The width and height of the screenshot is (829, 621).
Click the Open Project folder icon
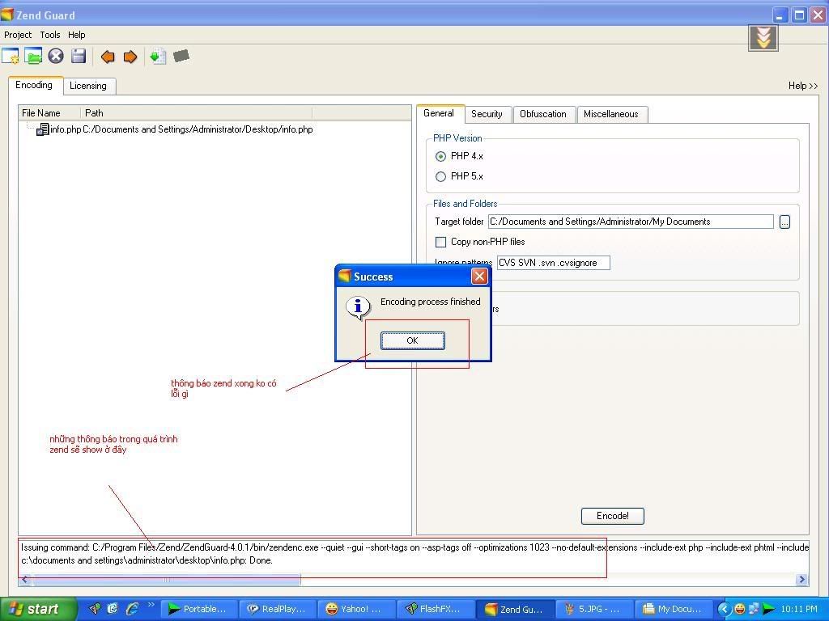click(x=32, y=56)
